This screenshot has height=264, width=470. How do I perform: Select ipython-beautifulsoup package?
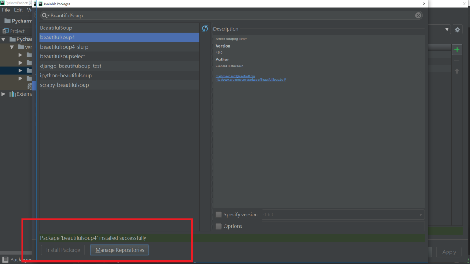point(119,76)
